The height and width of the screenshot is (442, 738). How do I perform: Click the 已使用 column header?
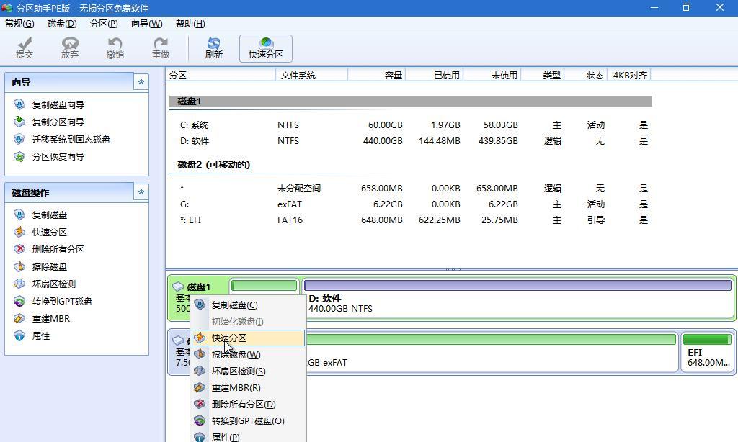tap(435, 76)
